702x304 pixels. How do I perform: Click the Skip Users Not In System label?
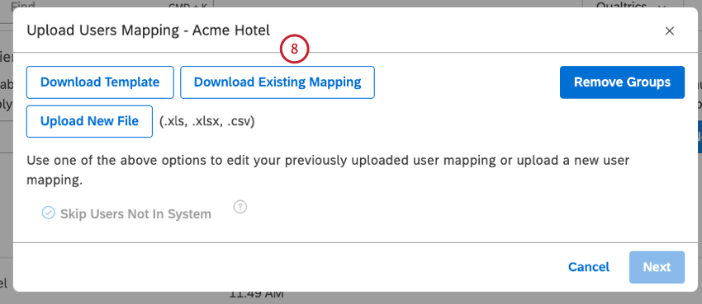tap(135, 214)
